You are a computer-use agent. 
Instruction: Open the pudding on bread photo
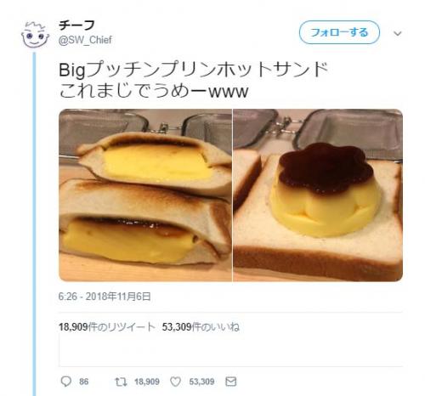[318, 195]
